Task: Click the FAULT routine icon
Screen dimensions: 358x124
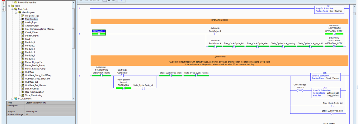Action: pos(23,39)
